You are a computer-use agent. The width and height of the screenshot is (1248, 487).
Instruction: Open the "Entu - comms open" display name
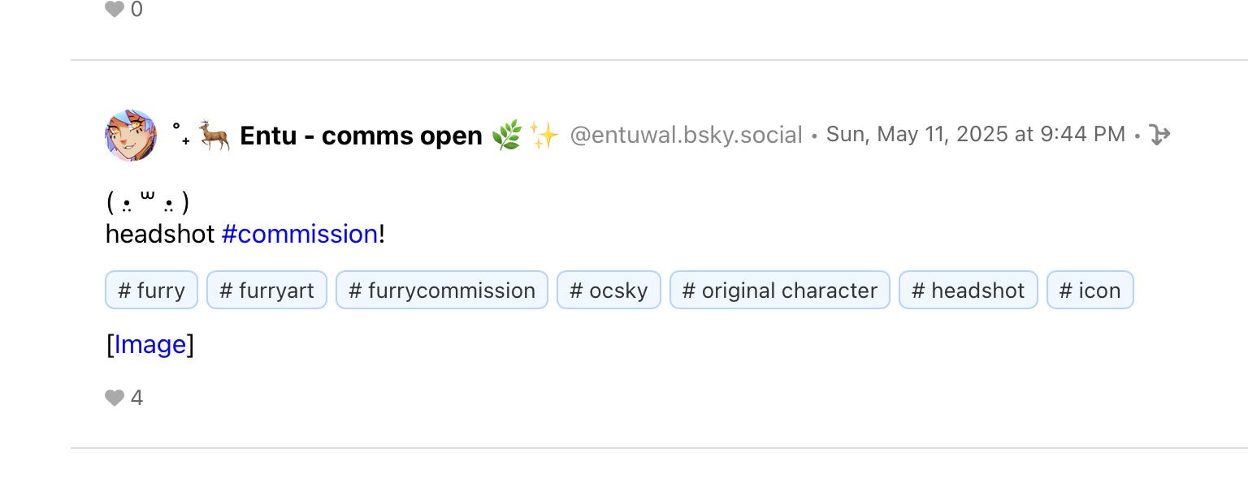pyautogui.click(x=361, y=136)
